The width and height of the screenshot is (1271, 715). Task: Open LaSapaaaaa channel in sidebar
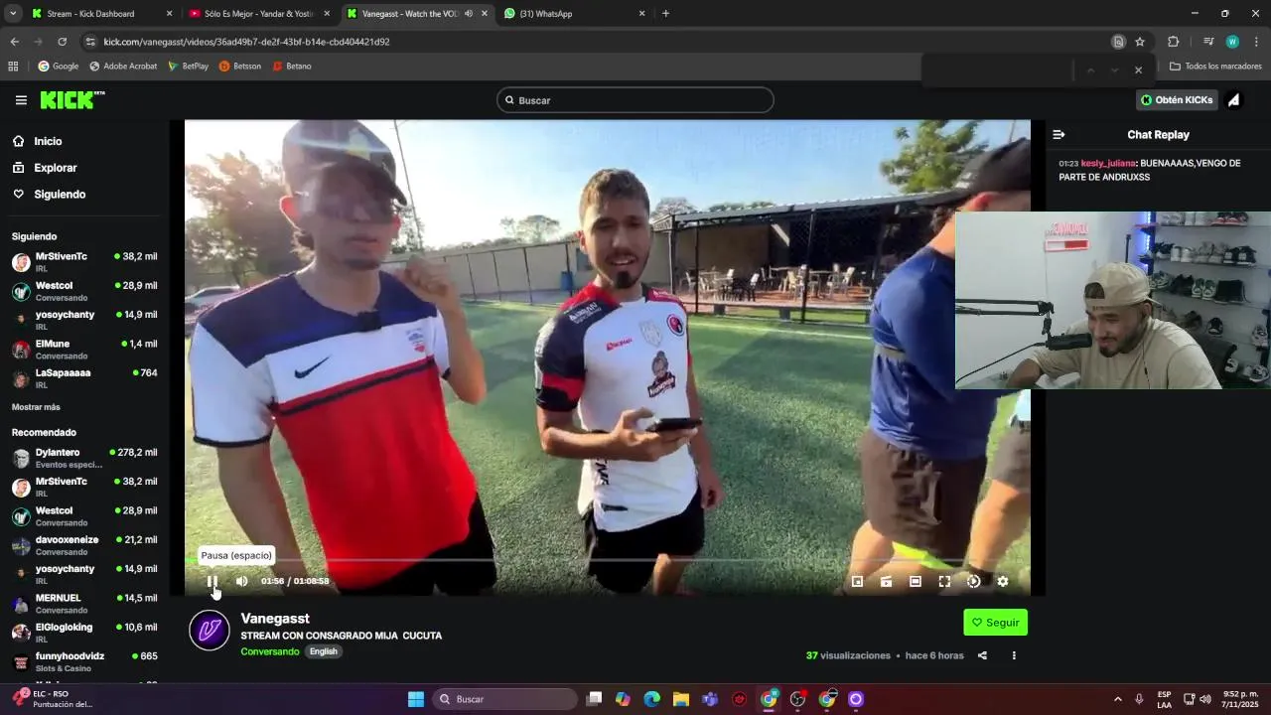[x=84, y=378]
